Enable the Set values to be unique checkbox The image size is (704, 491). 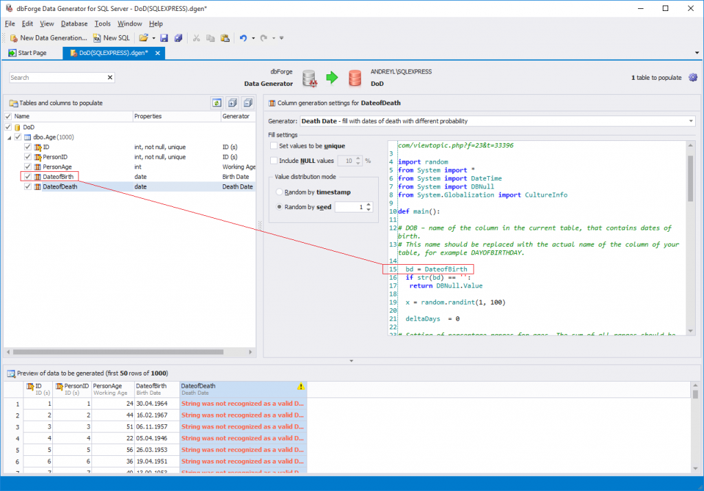[x=274, y=146]
